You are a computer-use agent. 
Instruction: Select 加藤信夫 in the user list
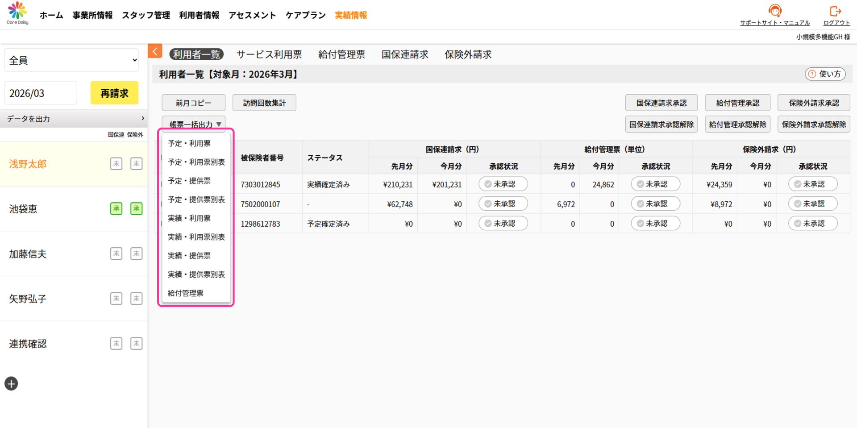(28, 254)
